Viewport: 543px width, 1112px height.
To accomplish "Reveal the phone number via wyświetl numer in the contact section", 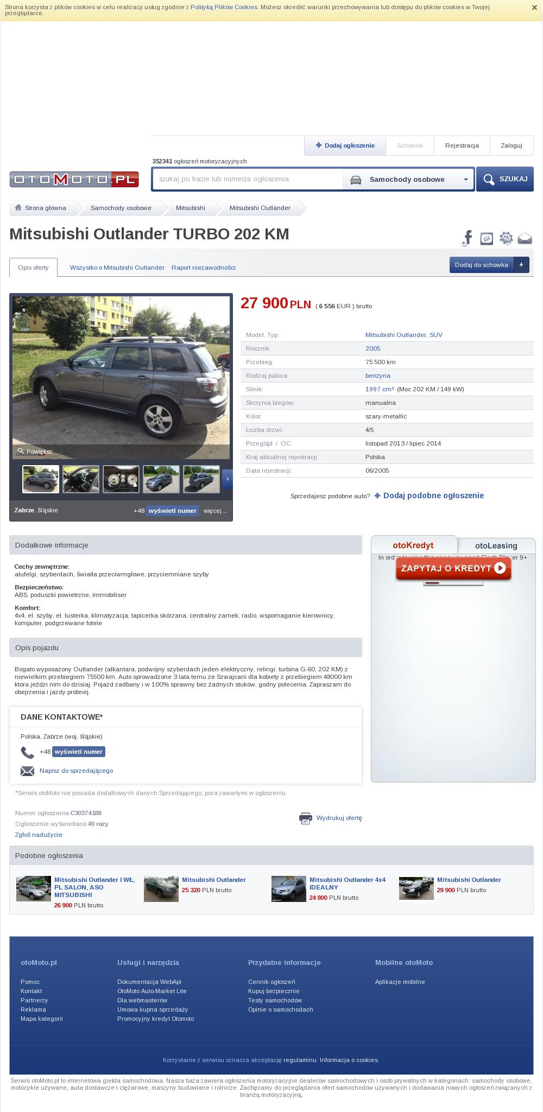I will (x=79, y=752).
